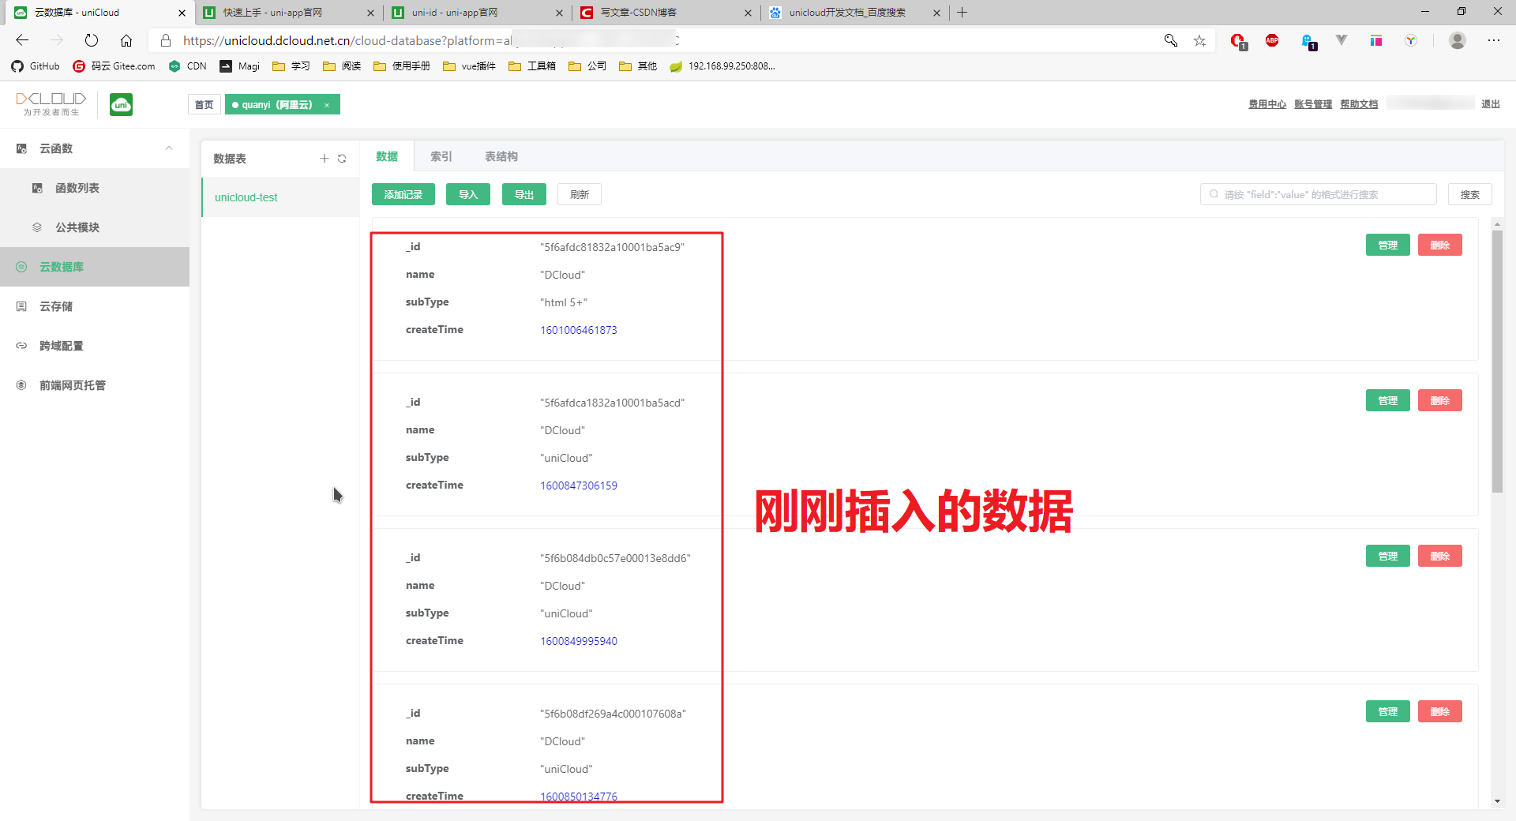Screen dimensions: 1516x821
Task: Click the 退出 logout link
Action: 1491,104
